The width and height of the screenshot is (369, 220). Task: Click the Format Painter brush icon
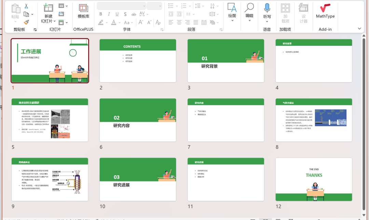click(x=26, y=22)
